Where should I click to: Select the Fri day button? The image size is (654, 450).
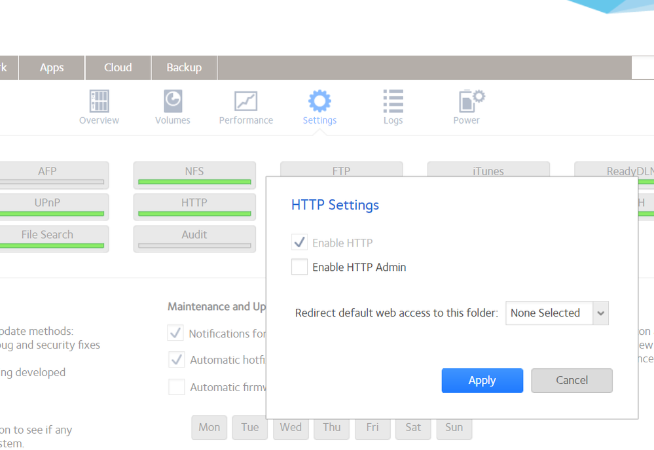tap(372, 429)
